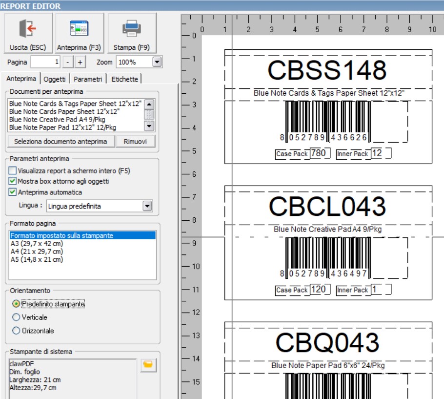
Task: Click document list scroll down arrow
Action: pos(149,125)
